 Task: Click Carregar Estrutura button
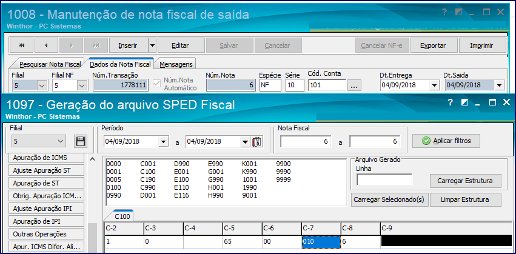[x=465, y=181]
